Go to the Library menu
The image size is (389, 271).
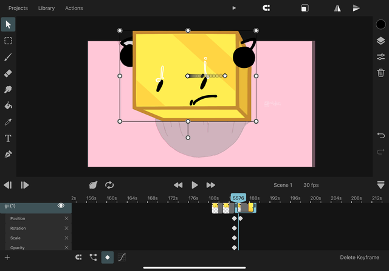click(x=46, y=8)
